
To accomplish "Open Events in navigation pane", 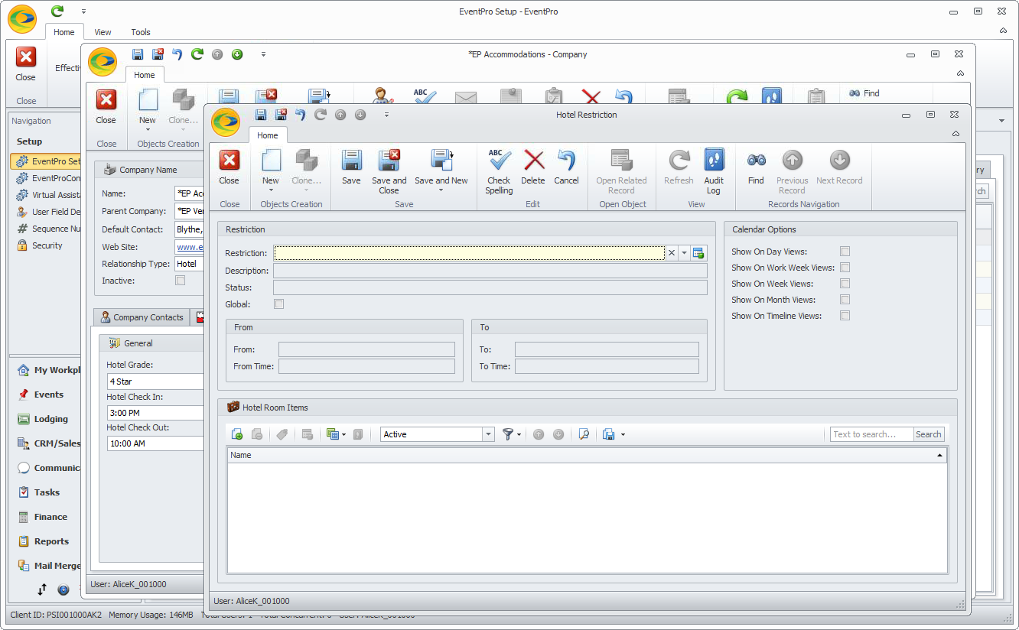I will click(x=49, y=395).
